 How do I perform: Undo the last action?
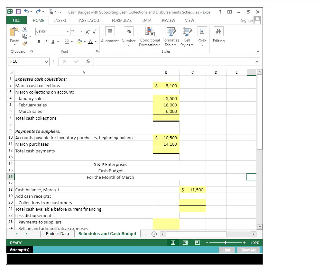pos(26,12)
